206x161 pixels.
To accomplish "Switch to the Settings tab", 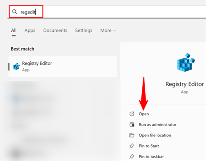I will pyautogui.click(x=84, y=30).
